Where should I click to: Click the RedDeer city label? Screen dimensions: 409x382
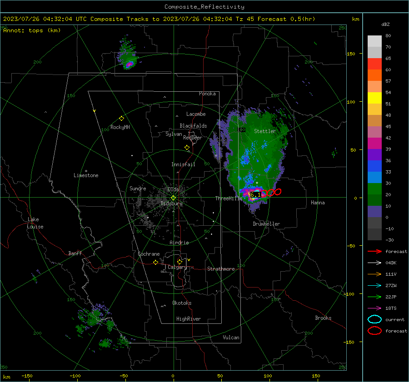tap(193, 138)
